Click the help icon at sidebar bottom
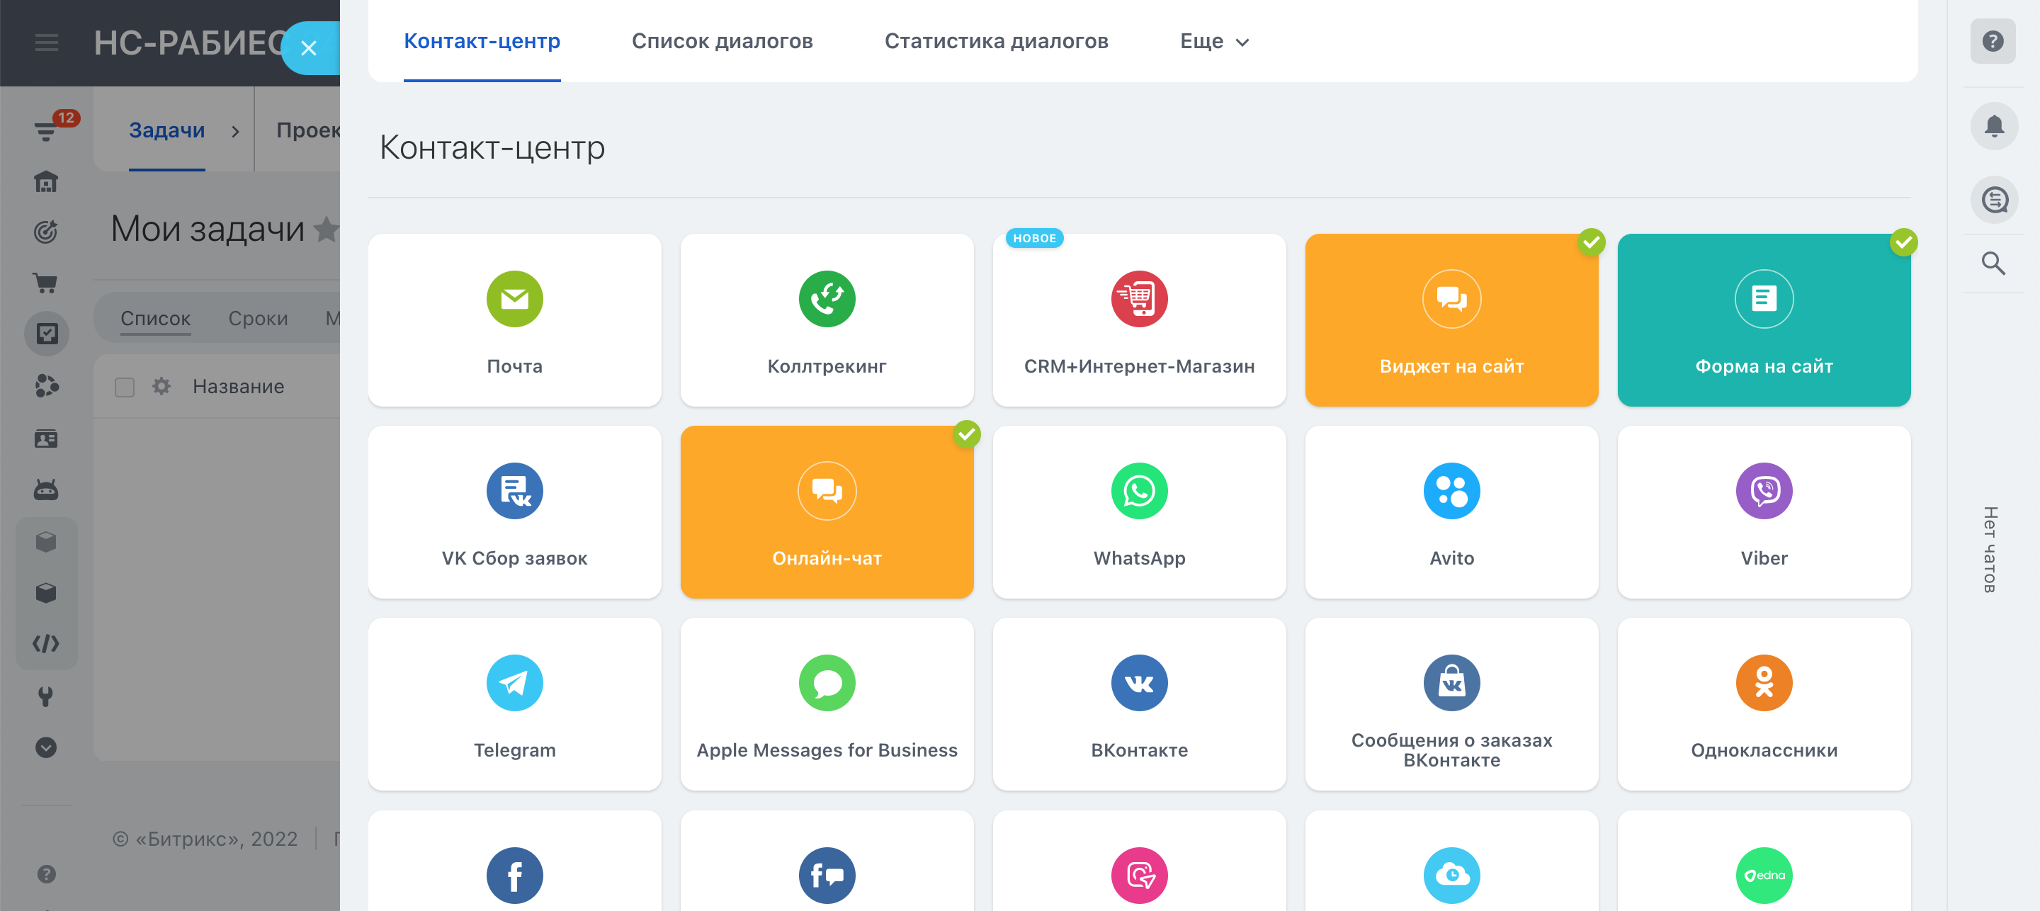The height and width of the screenshot is (911, 2040). pos(47,873)
